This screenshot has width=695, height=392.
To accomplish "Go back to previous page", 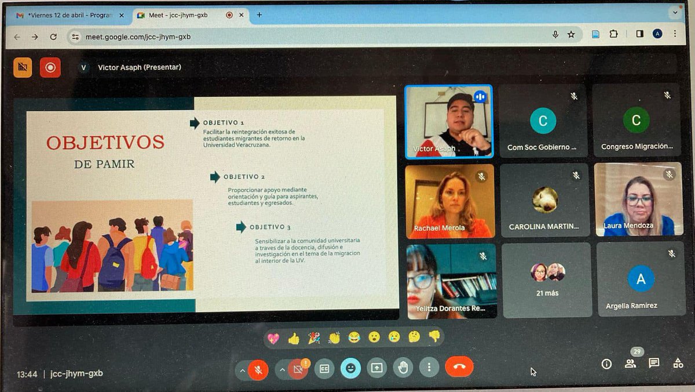I will (17, 37).
